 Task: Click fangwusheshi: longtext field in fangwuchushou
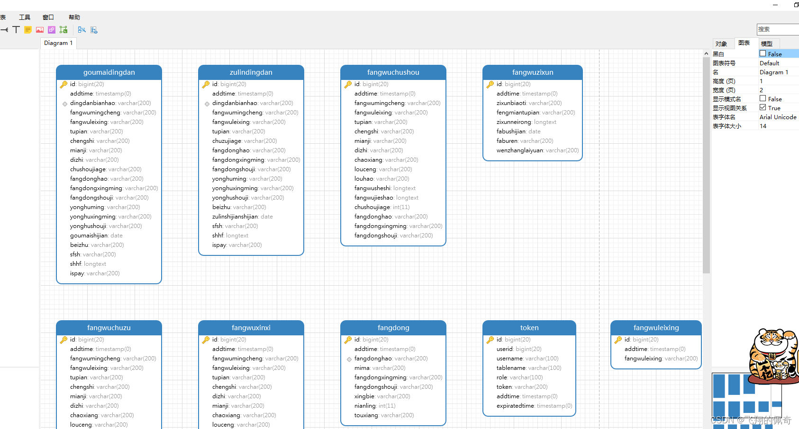385,188
